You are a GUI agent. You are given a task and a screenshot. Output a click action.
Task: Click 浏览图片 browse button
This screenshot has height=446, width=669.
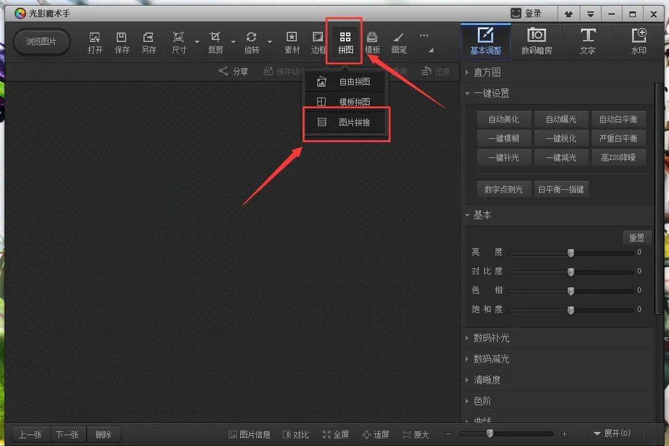click(x=41, y=42)
